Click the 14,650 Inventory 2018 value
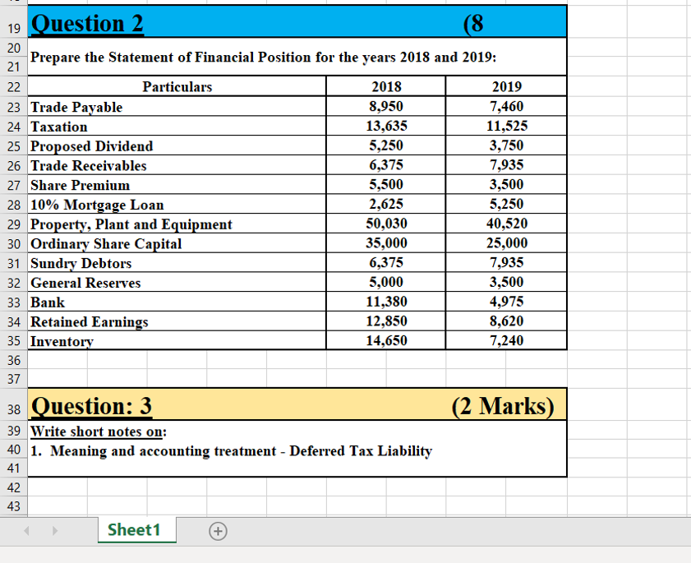The image size is (691, 563). (386, 340)
